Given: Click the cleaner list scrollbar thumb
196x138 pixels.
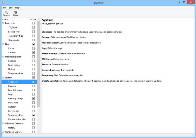Looking at the screenshot, I should click(x=38, y=64).
